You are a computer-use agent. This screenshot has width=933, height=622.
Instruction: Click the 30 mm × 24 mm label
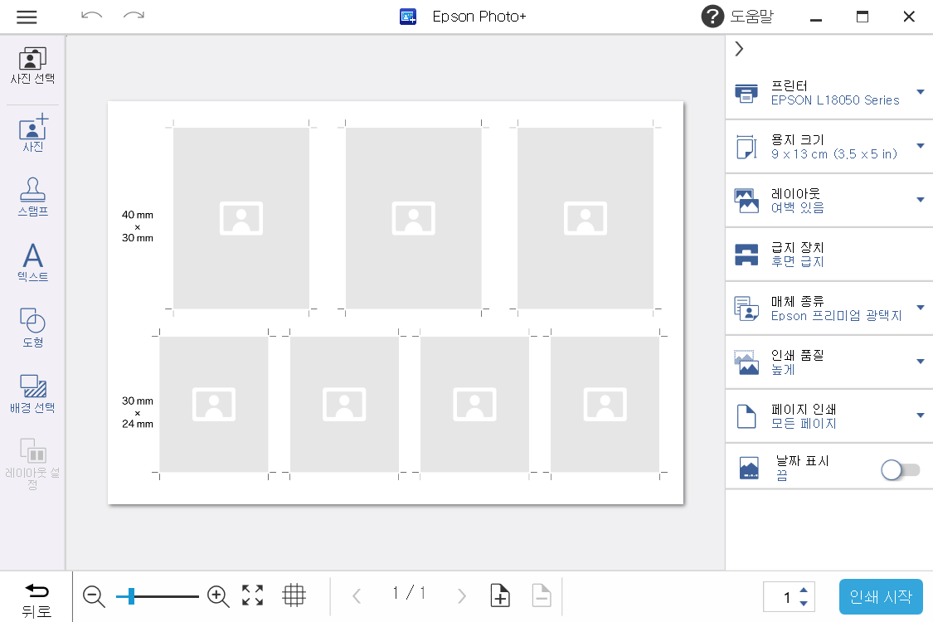(x=138, y=412)
